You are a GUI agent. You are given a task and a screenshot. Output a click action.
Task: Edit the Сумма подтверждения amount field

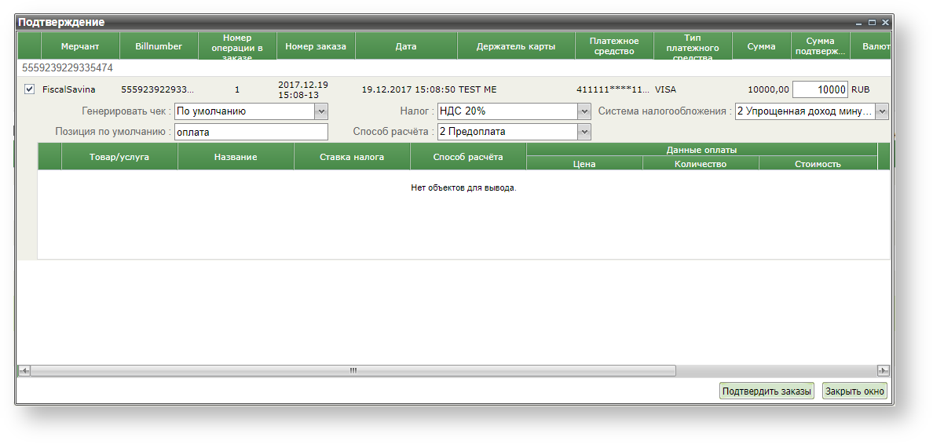[820, 89]
